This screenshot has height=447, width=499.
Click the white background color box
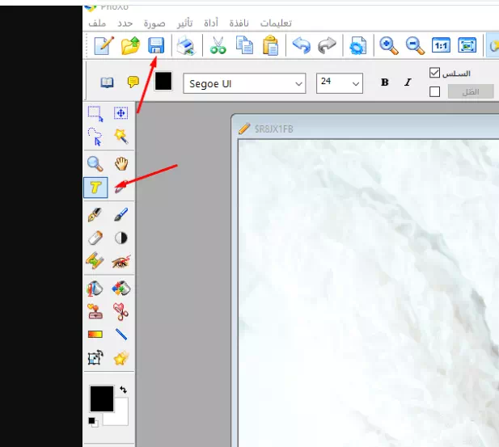[120, 417]
